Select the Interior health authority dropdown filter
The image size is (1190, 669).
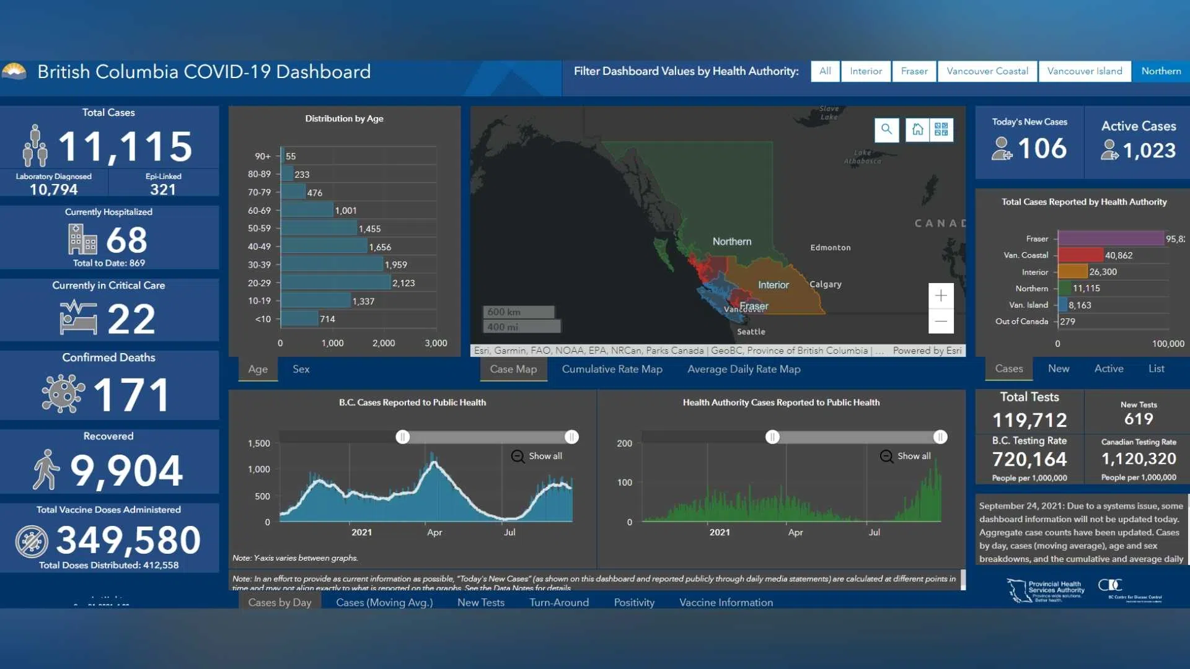click(865, 71)
